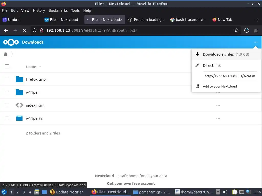
Task: Open the File menu
Action: pos(5,10)
